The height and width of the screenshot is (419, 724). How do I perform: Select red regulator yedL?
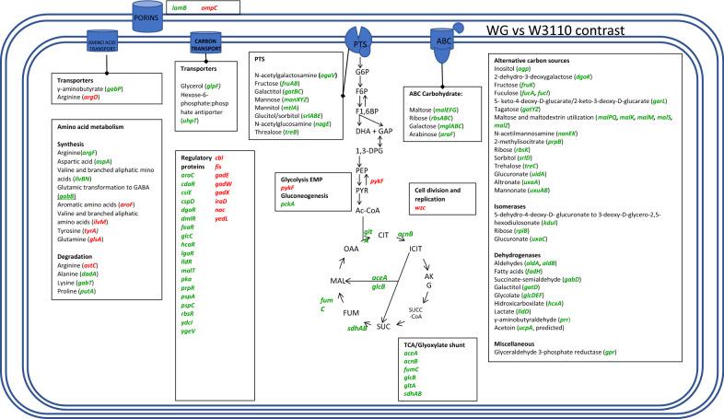click(x=221, y=219)
